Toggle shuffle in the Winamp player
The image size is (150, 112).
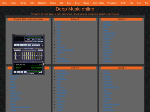pyautogui.click(x=34, y=45)
